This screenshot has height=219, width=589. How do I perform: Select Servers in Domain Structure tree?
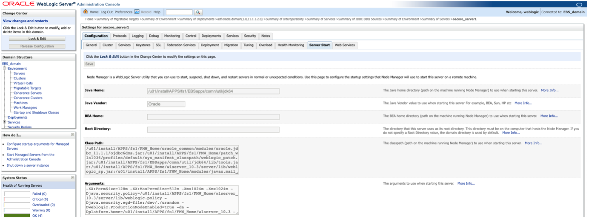coord(19,73)
